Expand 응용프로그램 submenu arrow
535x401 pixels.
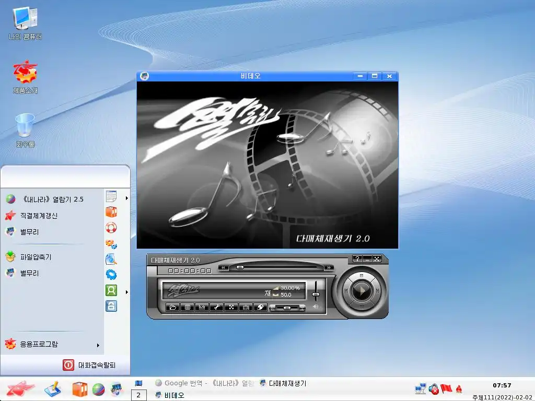tap(98, 346)
